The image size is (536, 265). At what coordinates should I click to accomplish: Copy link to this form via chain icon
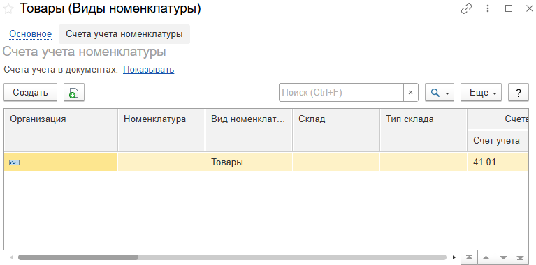click(x=466, y=9)
